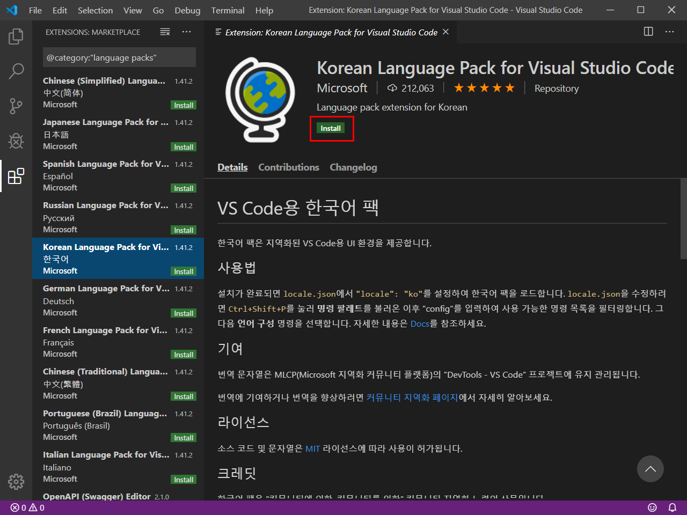
Task: Select Russian Language Pack list entry
Action: [118, 217]
